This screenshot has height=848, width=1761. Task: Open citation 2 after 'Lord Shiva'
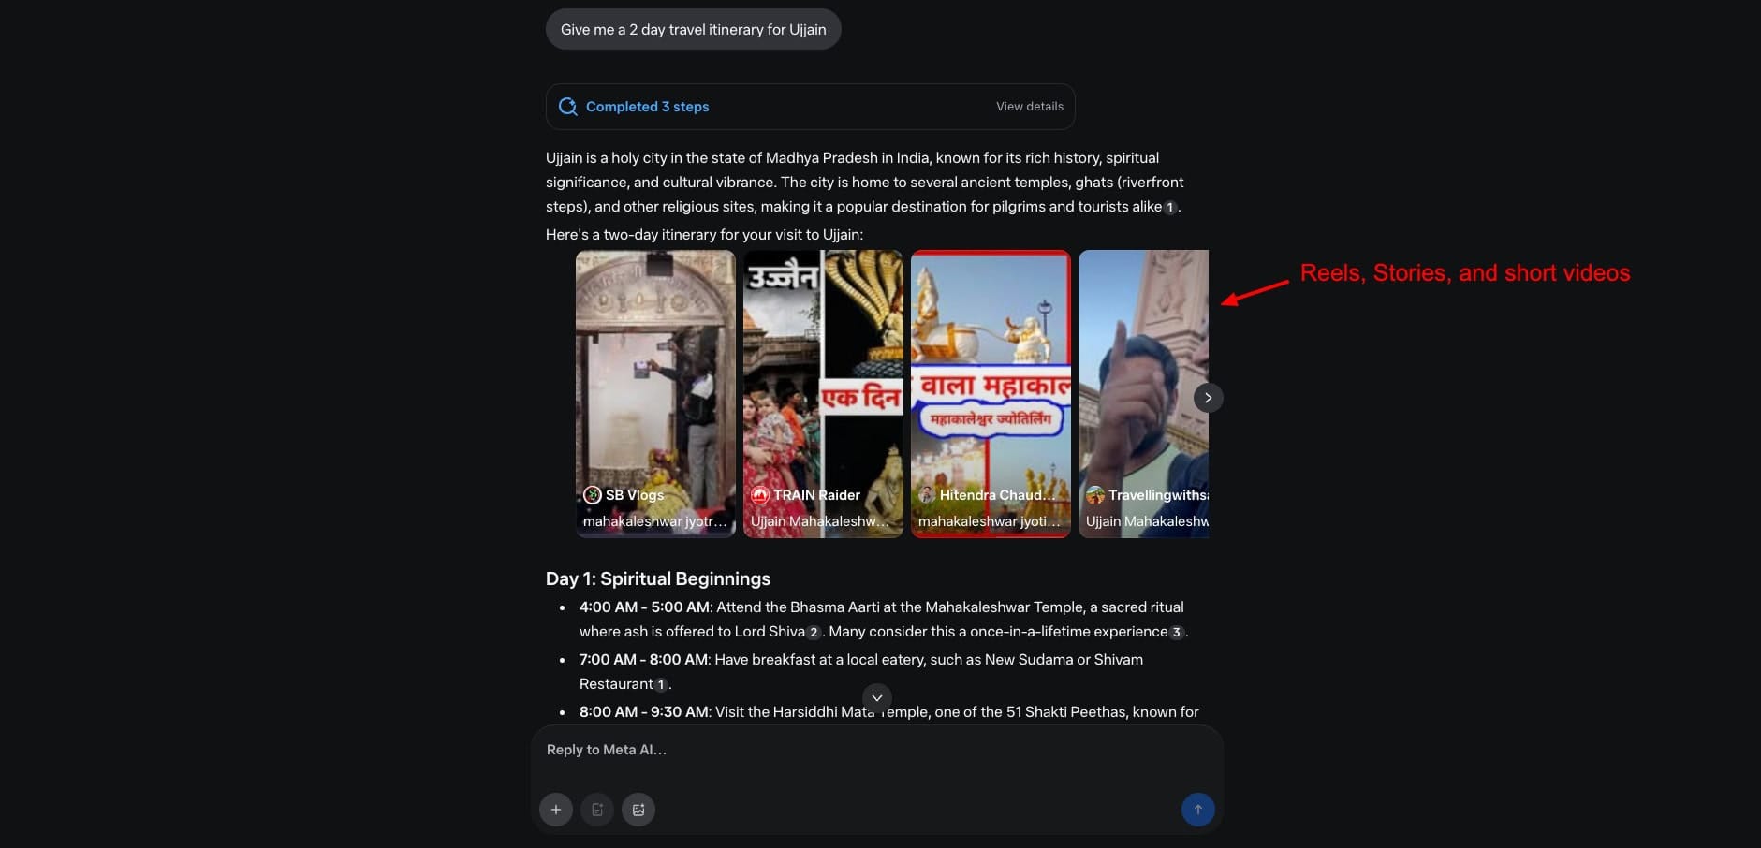(x=814, y=633)
